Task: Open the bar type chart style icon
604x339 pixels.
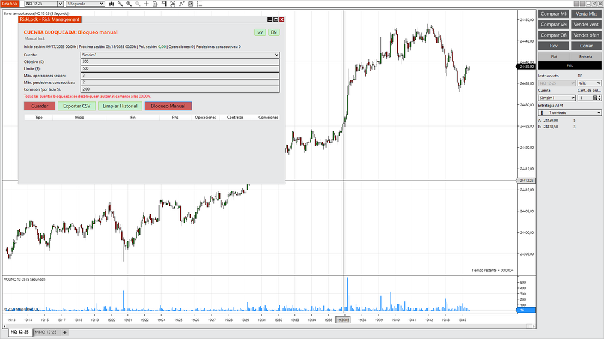Action: click(x=111, y=4)
